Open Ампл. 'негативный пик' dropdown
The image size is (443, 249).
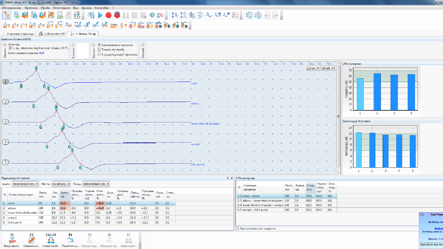coord(25,184)
